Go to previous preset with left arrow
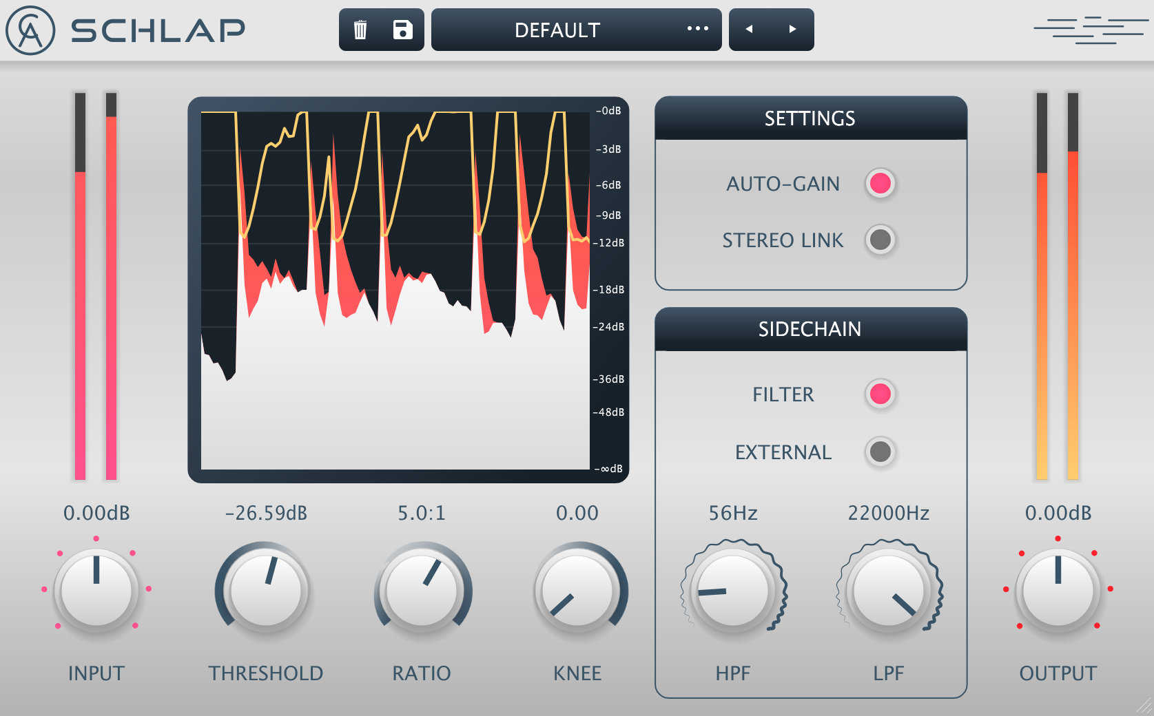This screenshot has width=1154, height=716. point(751,29)
